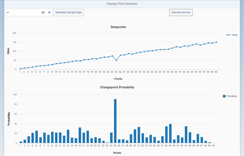Click the probability bar at point 31
Screen dimensions: 244x156
[139, 135]
